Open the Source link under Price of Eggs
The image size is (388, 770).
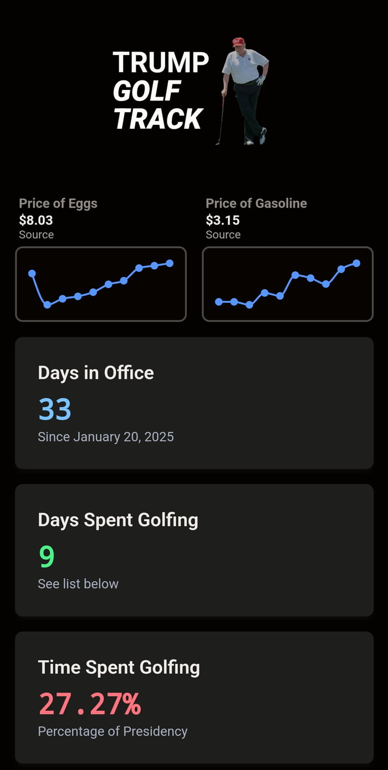click(36, 235)
